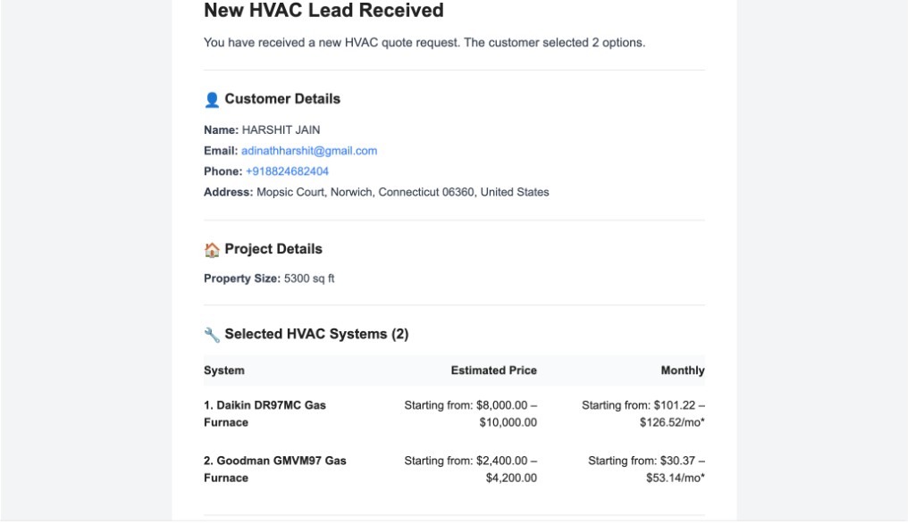Click the +918824682404 phone link
The image size is (915, 524).
(x=287, y=171)
